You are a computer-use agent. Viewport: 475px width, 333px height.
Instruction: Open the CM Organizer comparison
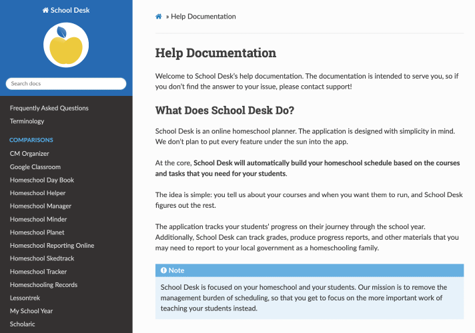tap(29, 154)
